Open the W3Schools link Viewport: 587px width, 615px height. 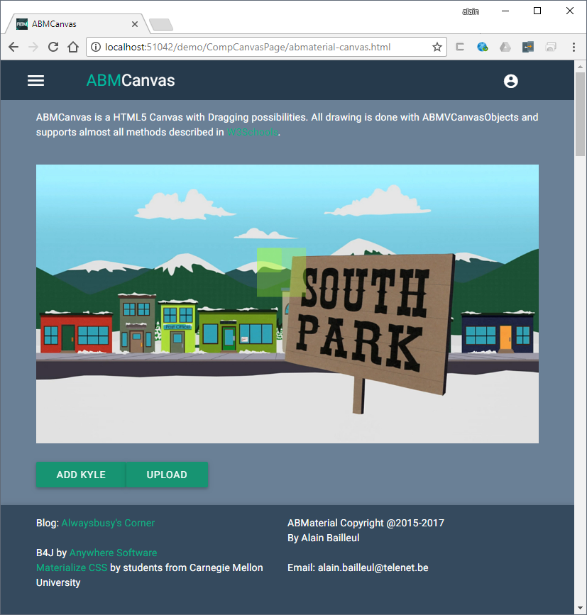coord(252,132)
